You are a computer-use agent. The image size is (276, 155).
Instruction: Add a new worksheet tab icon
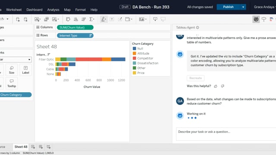33,147
